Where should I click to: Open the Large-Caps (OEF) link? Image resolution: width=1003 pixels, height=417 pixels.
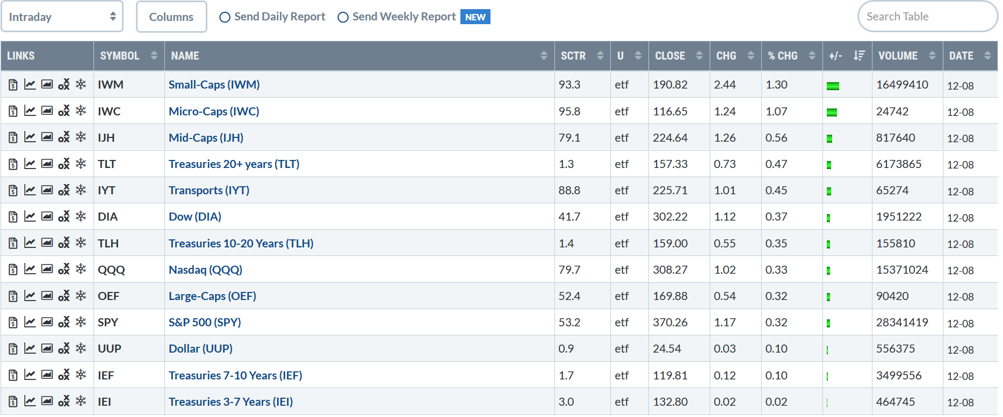213,296
